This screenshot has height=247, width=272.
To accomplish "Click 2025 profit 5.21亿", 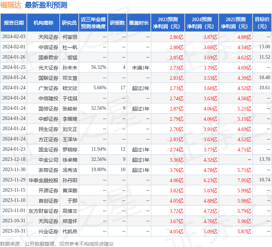I will click(x=244, y=109).
